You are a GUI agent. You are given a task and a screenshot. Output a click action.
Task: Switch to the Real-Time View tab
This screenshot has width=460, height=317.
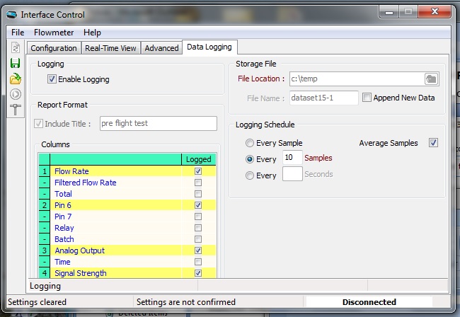tap(110, 48)
